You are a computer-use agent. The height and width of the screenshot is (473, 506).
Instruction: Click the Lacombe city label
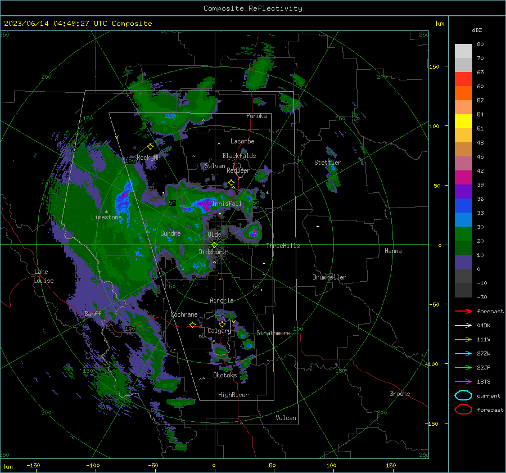tap(242, 141)
